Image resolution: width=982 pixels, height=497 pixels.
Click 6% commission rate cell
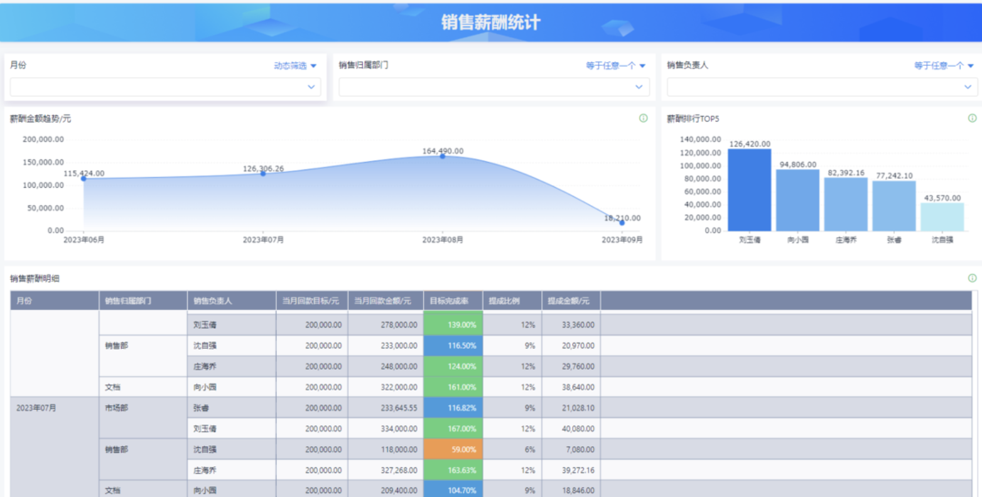point(512,449)
